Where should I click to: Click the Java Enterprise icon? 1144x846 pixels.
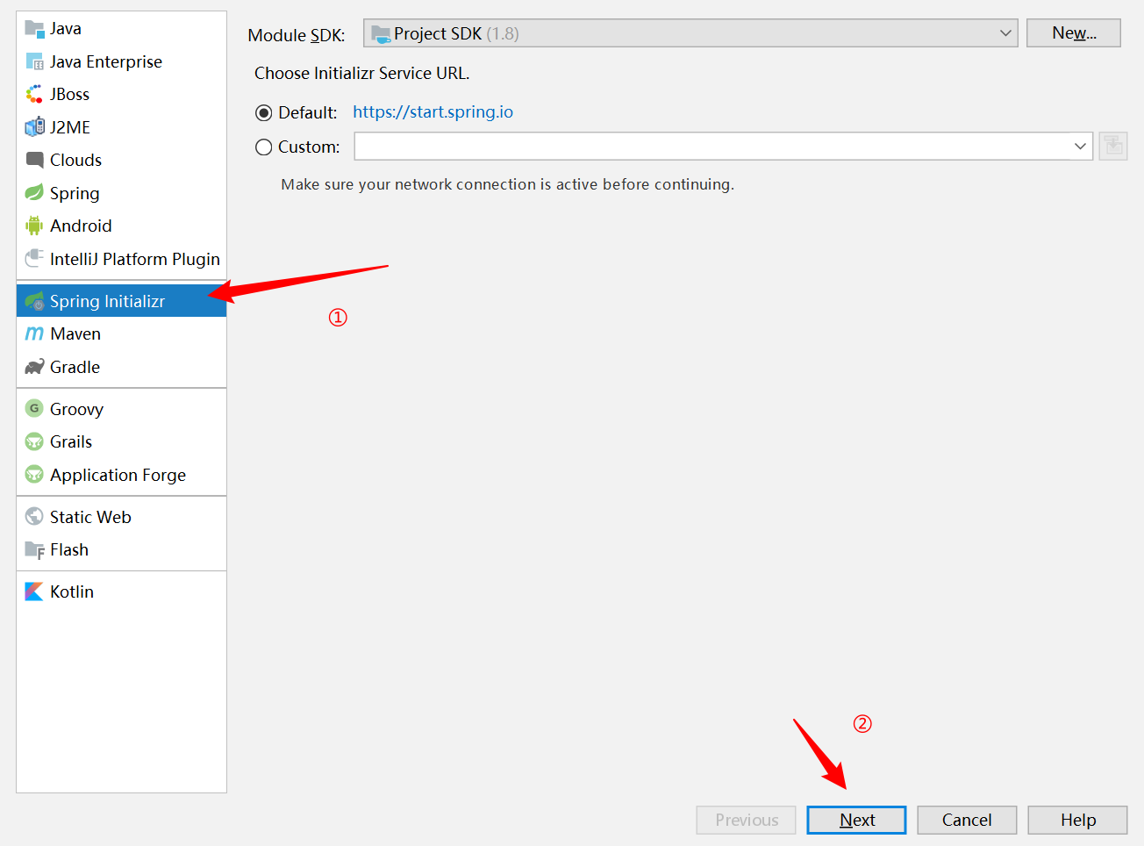(x=34, y=61)
